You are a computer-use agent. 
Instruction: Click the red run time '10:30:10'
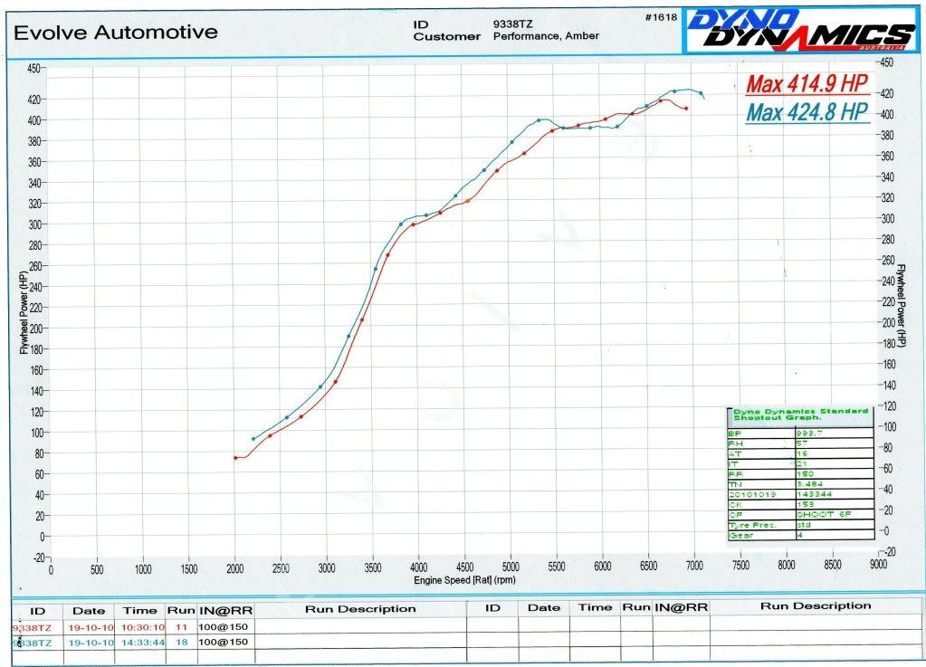coord(143,627)
